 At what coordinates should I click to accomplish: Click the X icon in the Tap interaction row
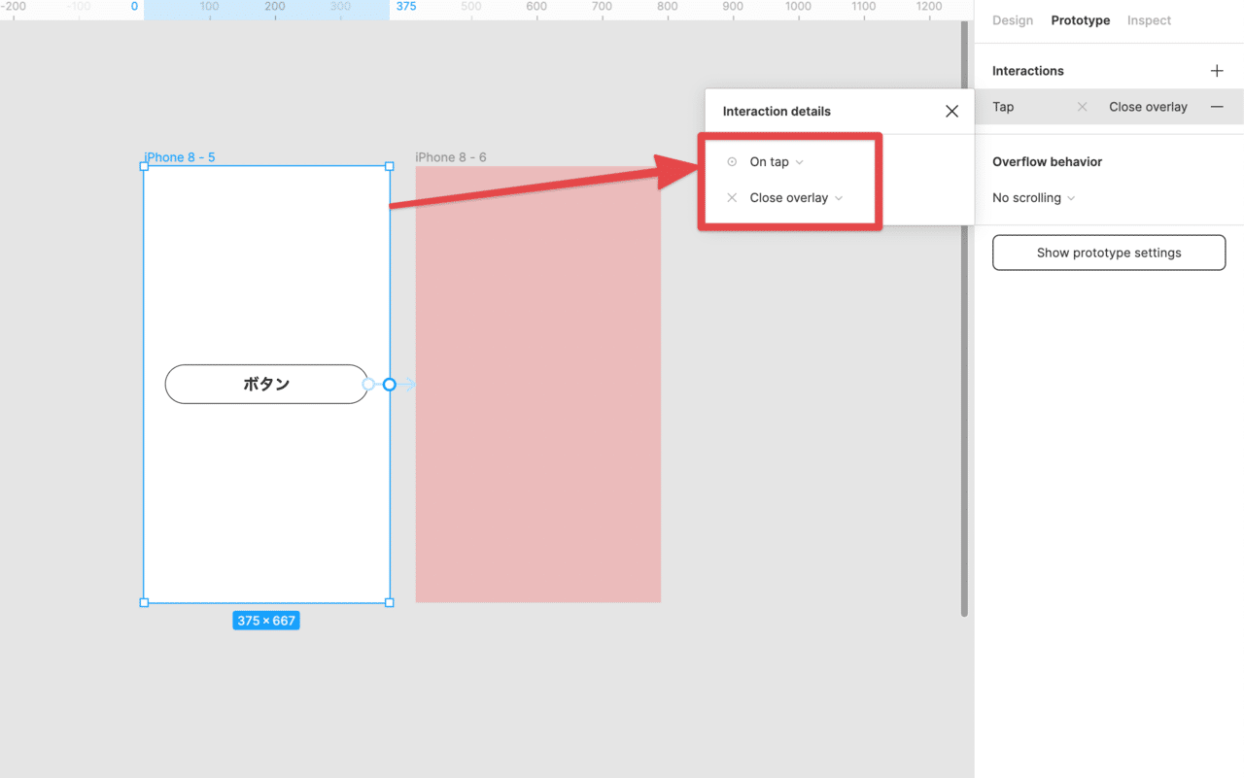(1082, 107)
